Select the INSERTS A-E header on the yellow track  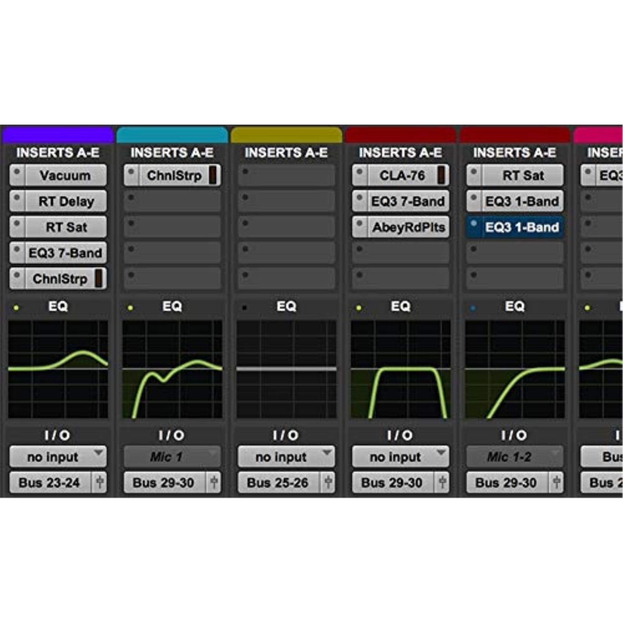tap(285, 153)
